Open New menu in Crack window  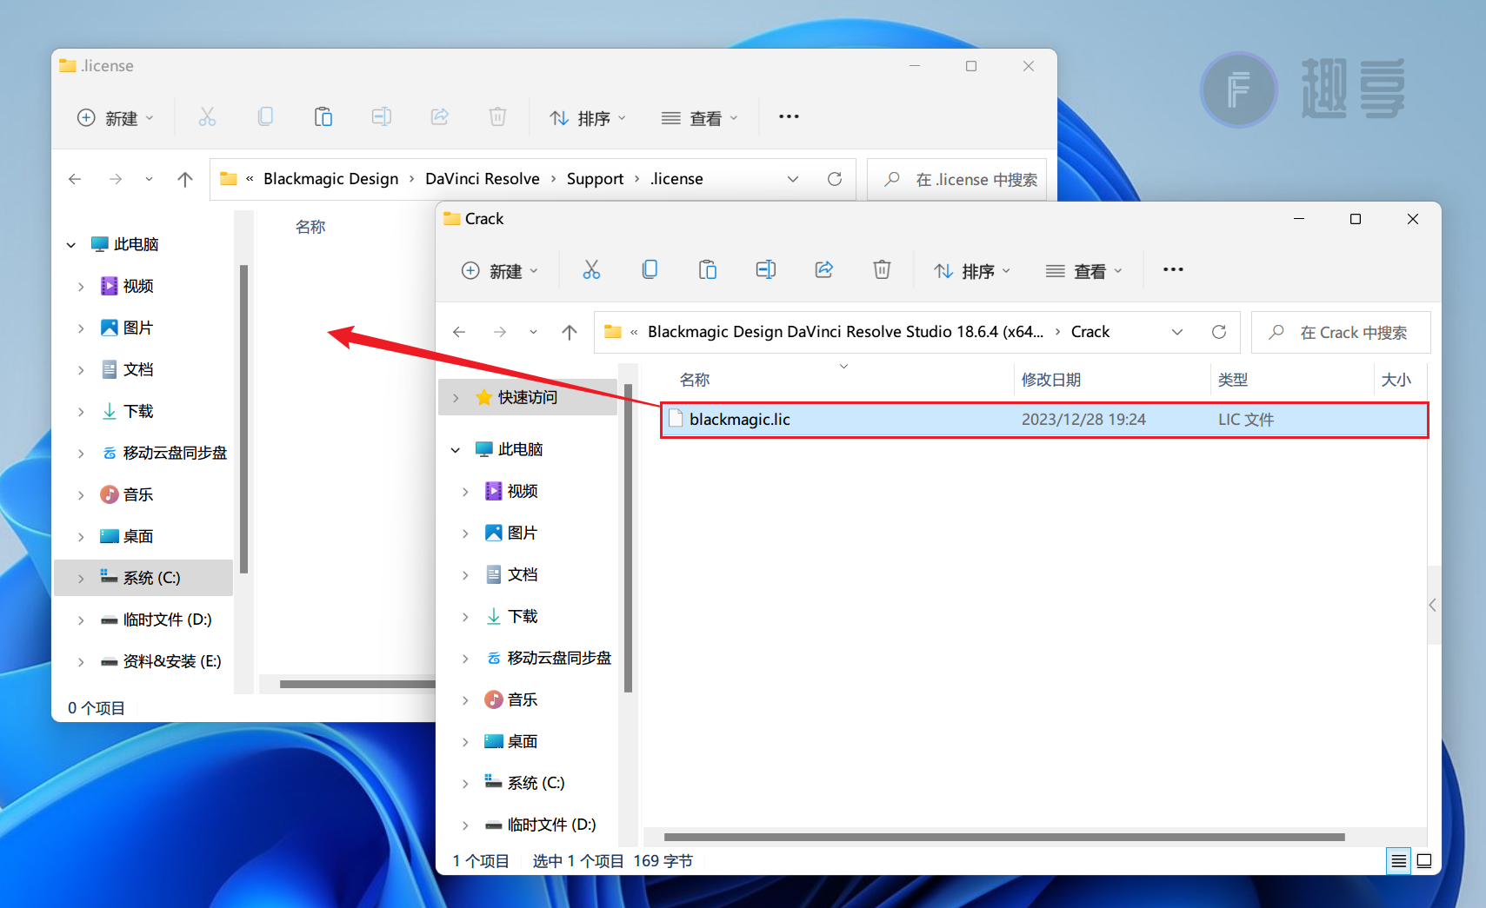tap(500, 271)
